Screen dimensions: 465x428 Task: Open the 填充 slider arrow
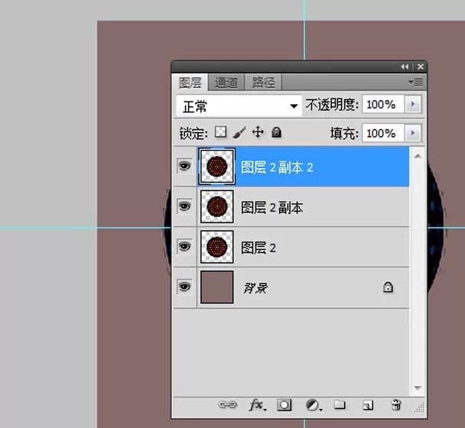(x=412, y=133)
